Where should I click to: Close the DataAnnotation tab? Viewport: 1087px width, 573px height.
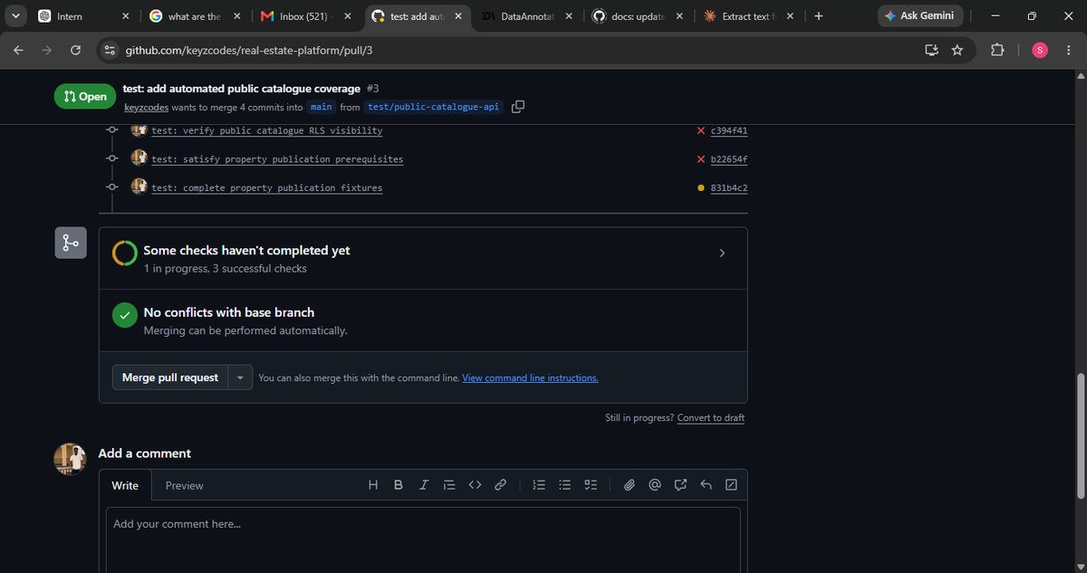568,16
